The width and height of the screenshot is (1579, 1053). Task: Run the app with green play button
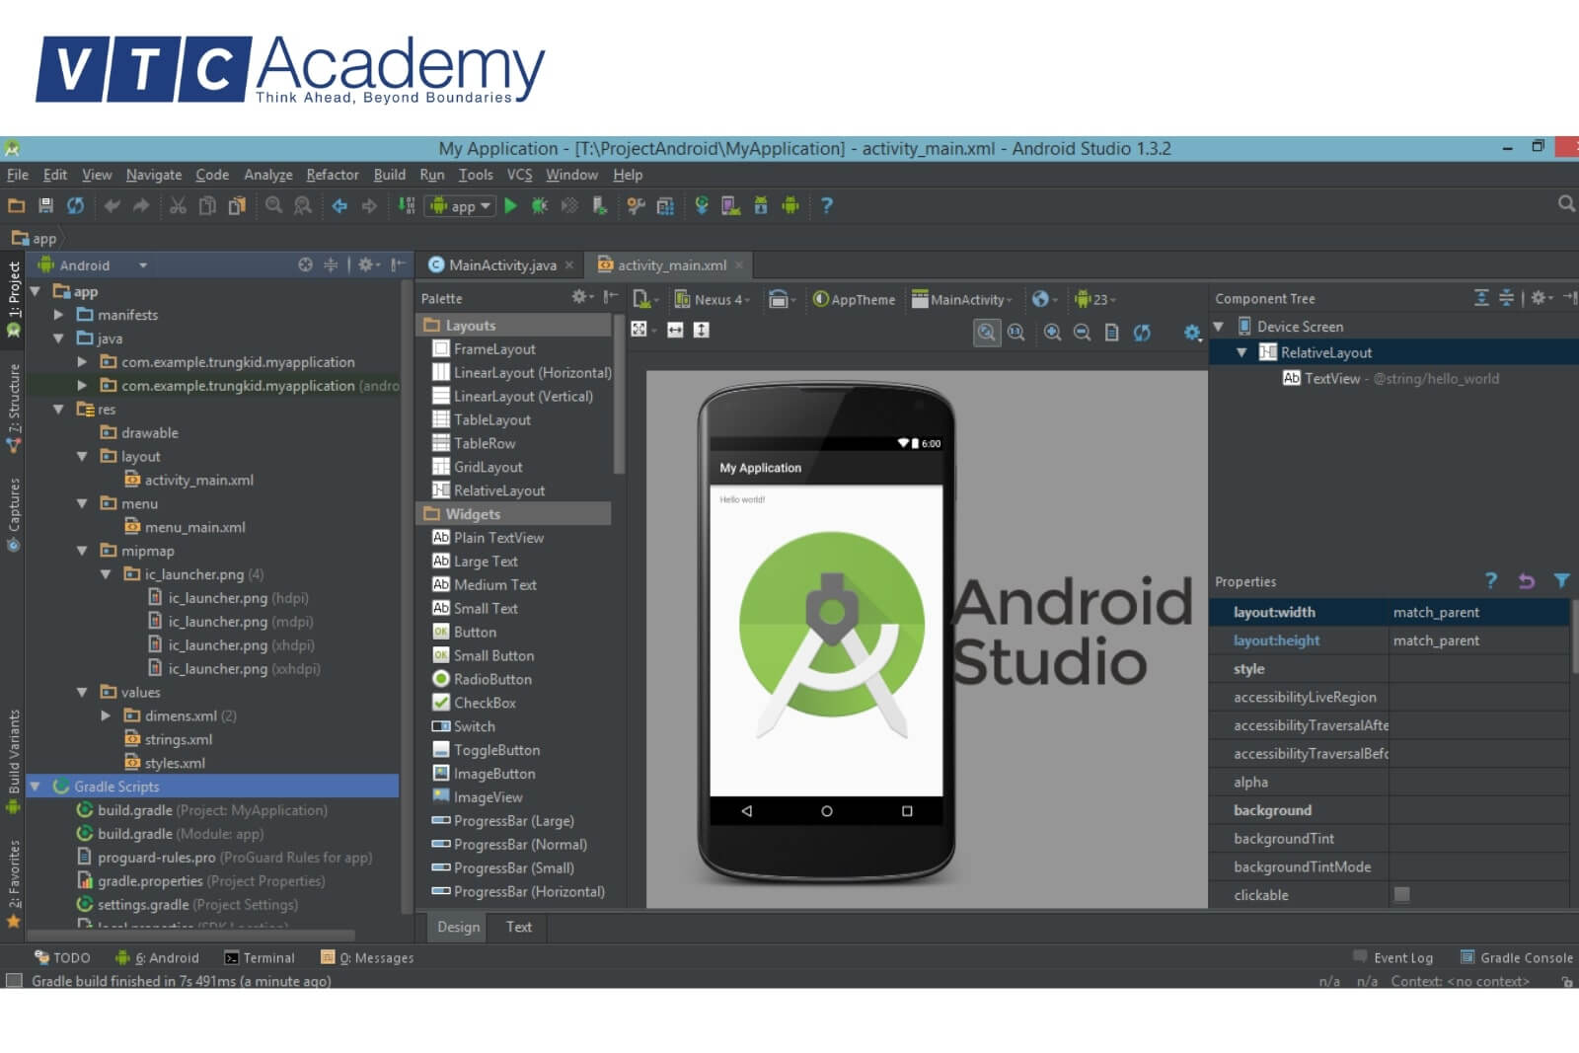(510, 206)
